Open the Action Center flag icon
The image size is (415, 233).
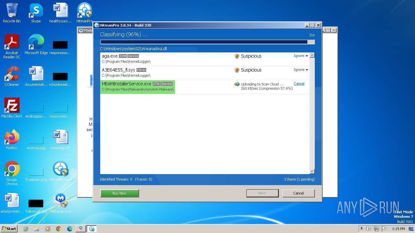pyautogui.click(x=384, y=229)
